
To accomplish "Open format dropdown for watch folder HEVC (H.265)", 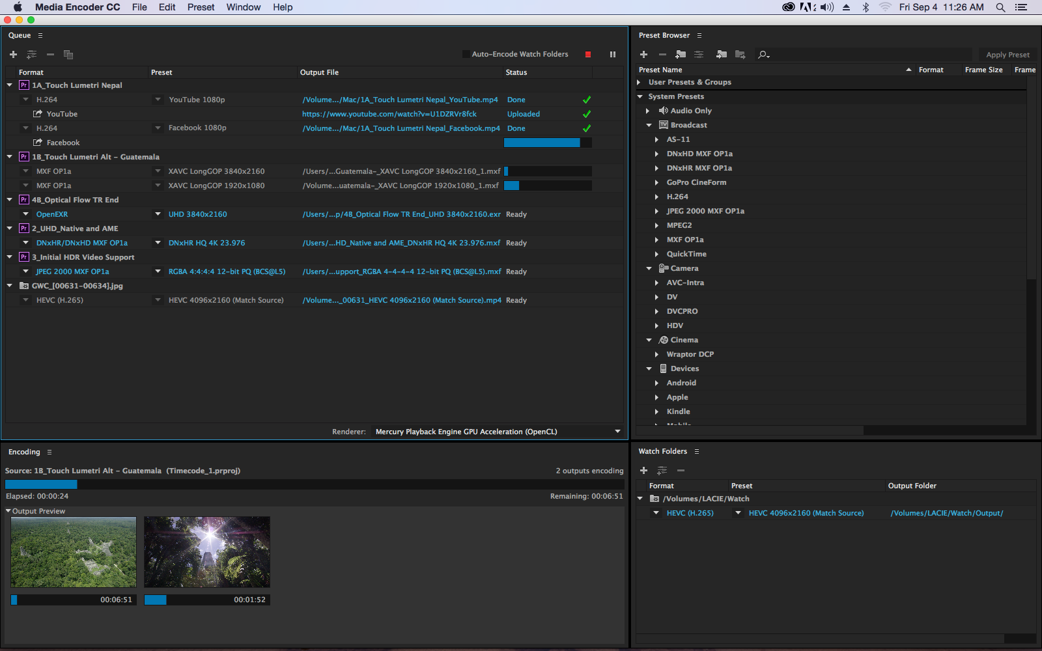I will pos(656,513).
